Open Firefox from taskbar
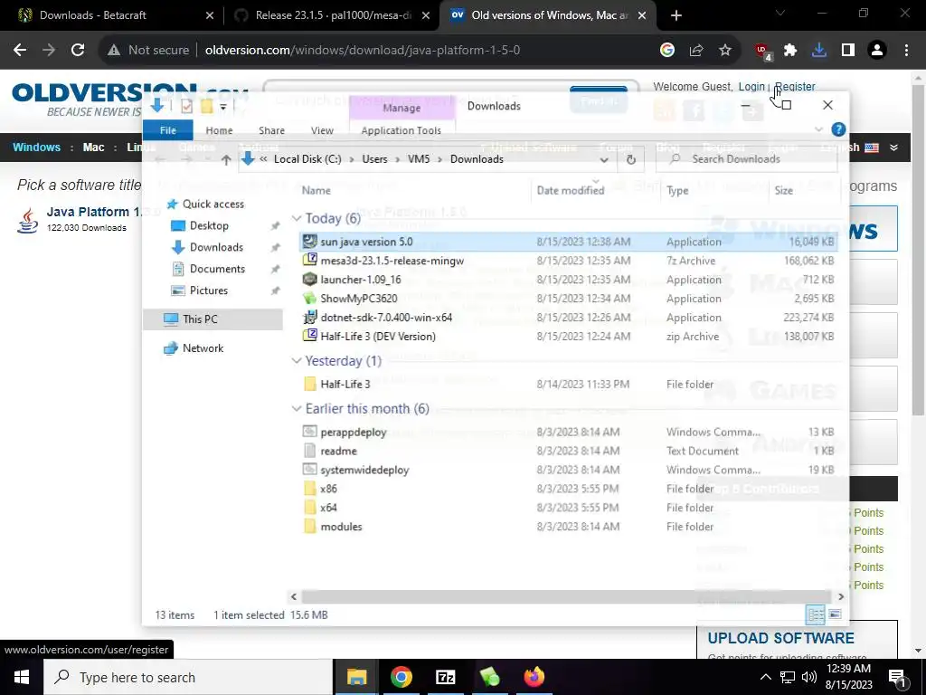The image size is (926, 695). point(534,677)
